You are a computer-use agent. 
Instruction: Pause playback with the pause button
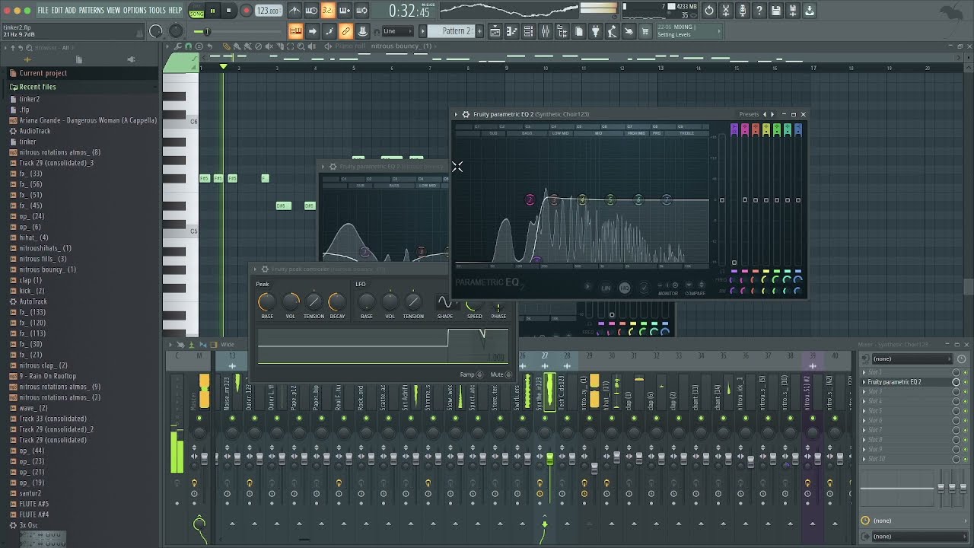pyautogui.click(x=212, y=11)
